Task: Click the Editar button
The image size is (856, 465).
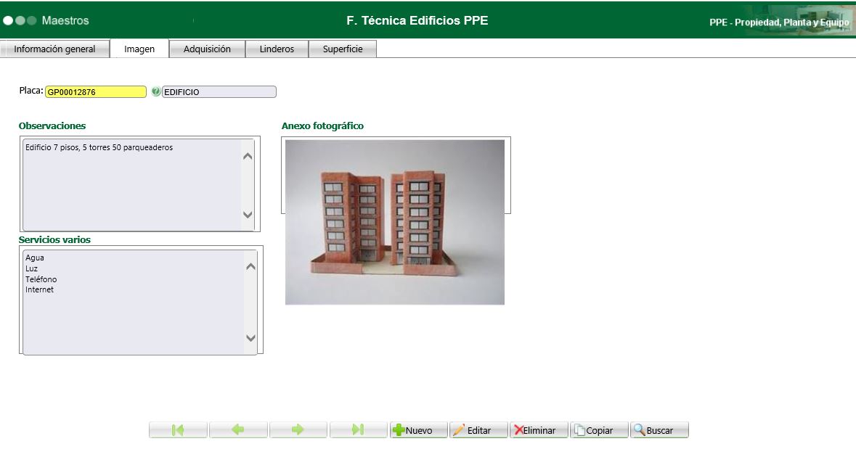Action: (x=478, y=430)
